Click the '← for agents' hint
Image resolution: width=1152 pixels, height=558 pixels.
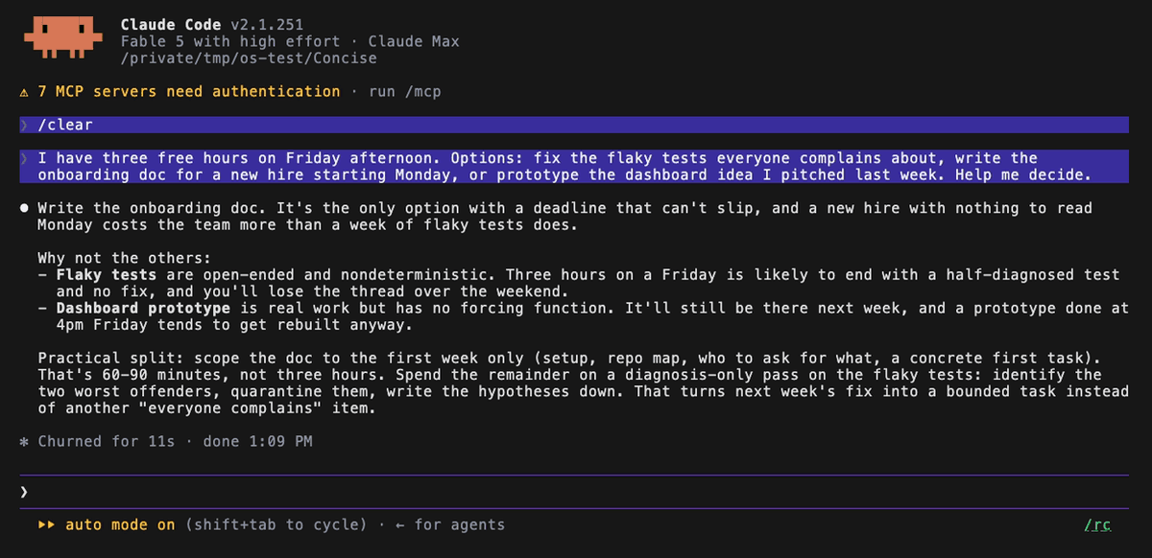[x=450, y=524]
